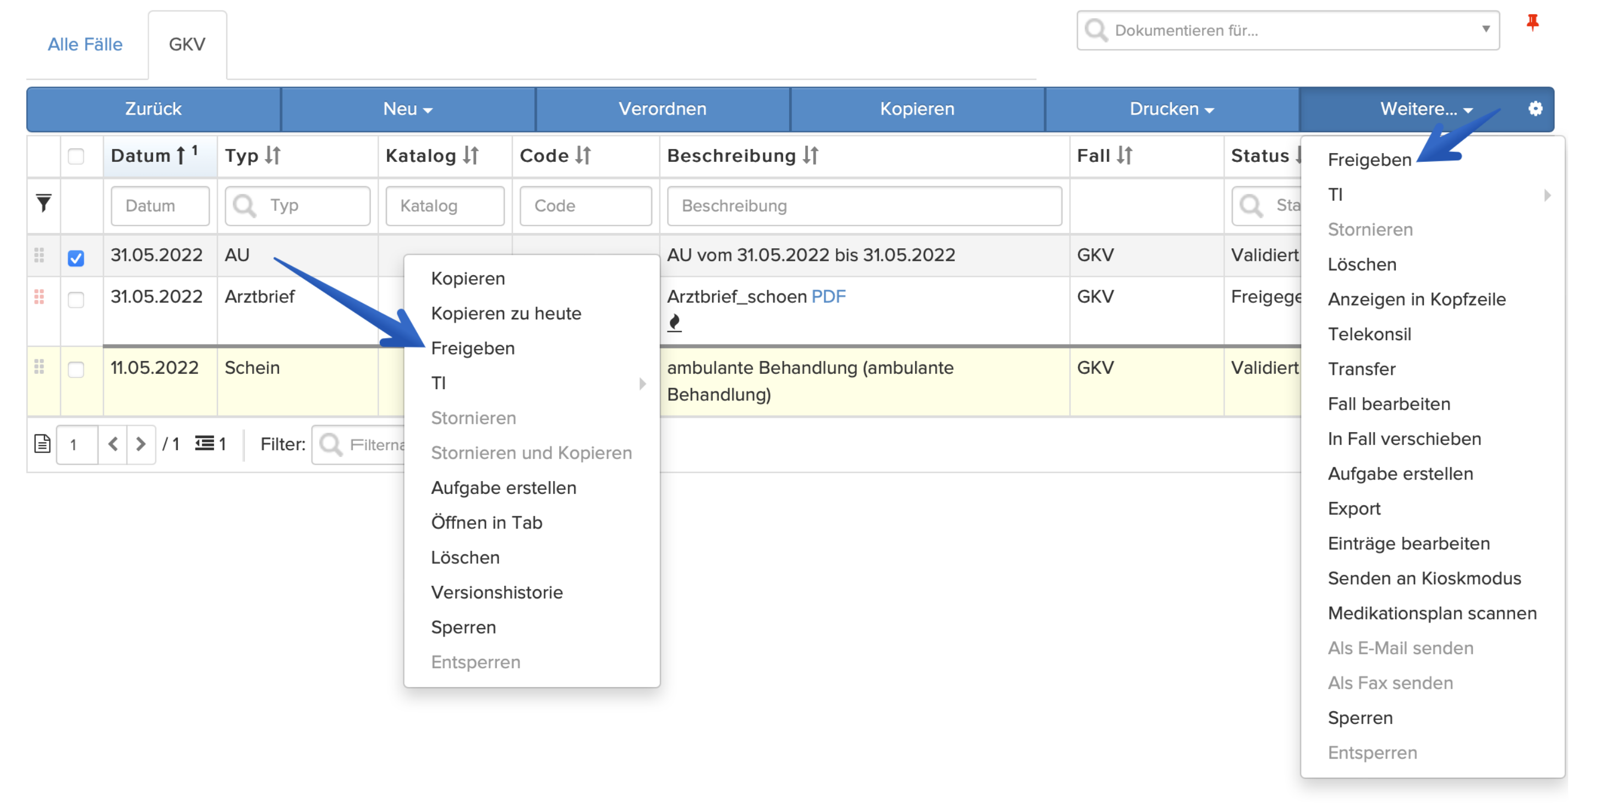Select Versionshistorie in context menu
This screenshot has height=807, width=1601.
click(x=496, y=592)
